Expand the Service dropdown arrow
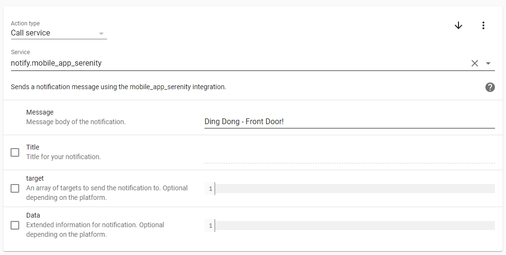The width and height of the screenshot is (506, 255). (x=488, y=63)
